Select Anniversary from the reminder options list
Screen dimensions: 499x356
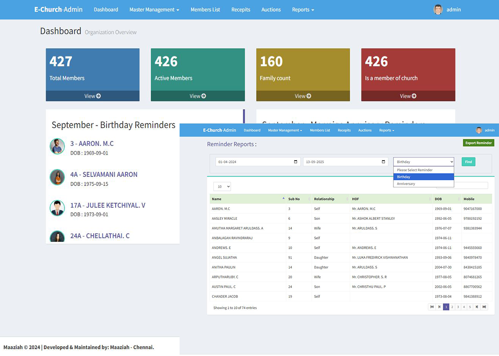pos(406,184)
